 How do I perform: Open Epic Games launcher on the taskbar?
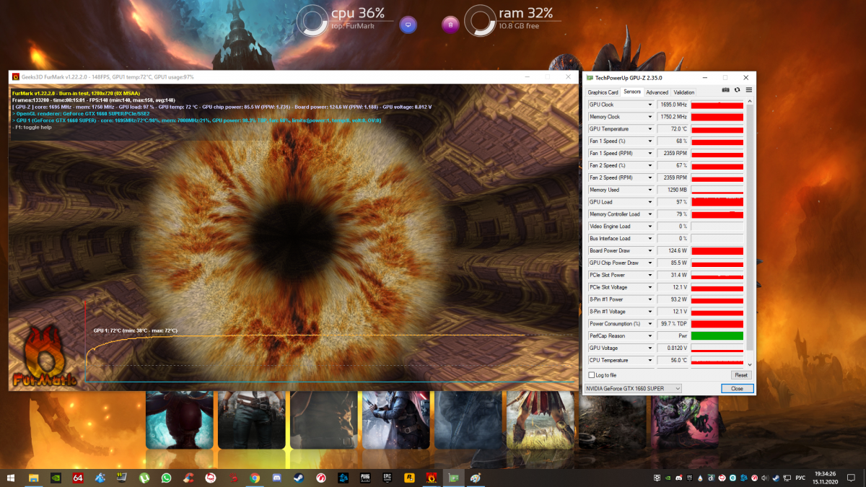pos(387,478)
